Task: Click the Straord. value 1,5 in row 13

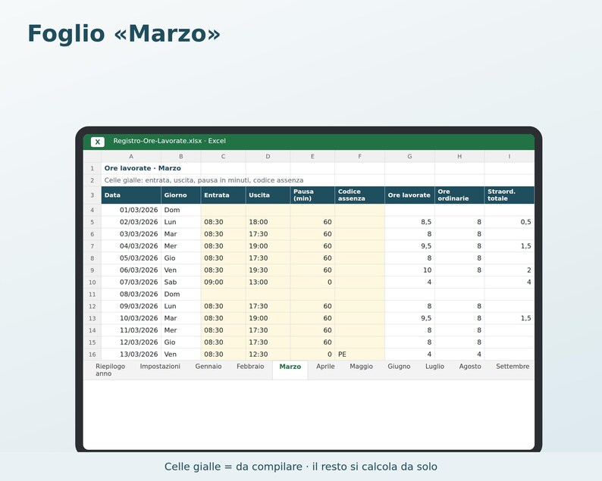Action: tap(510, 318)
